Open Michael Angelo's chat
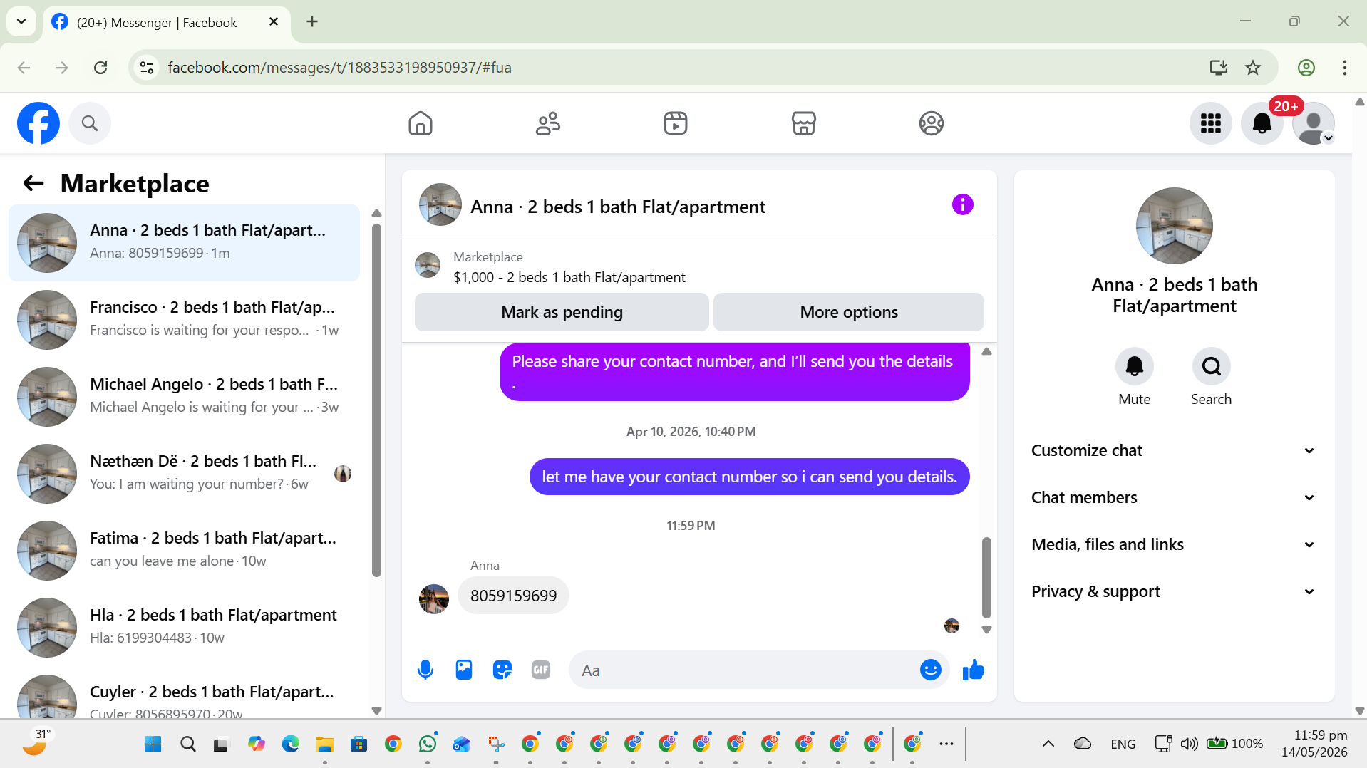 click(184, 397)
